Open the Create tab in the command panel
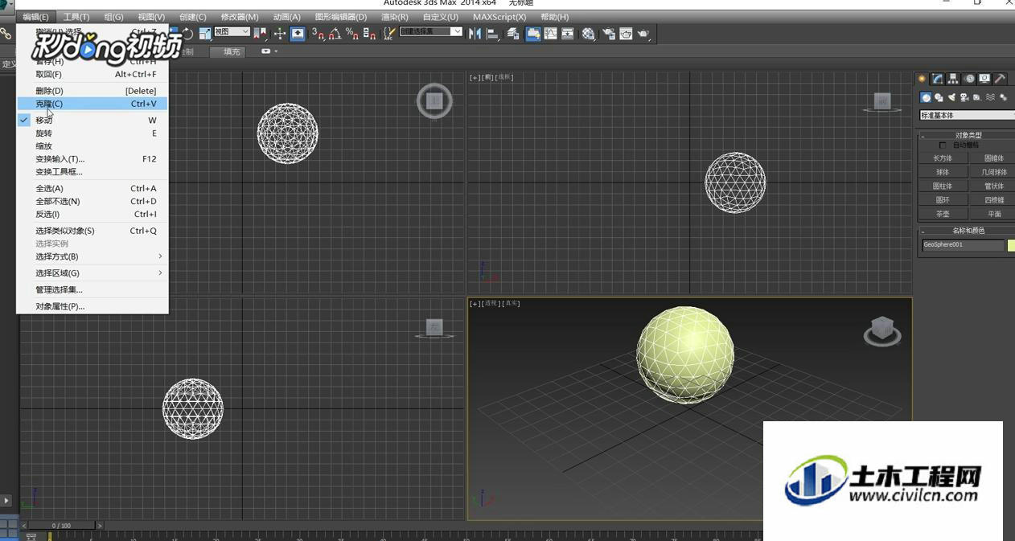The image size is (1015, 541). point(923,79)
